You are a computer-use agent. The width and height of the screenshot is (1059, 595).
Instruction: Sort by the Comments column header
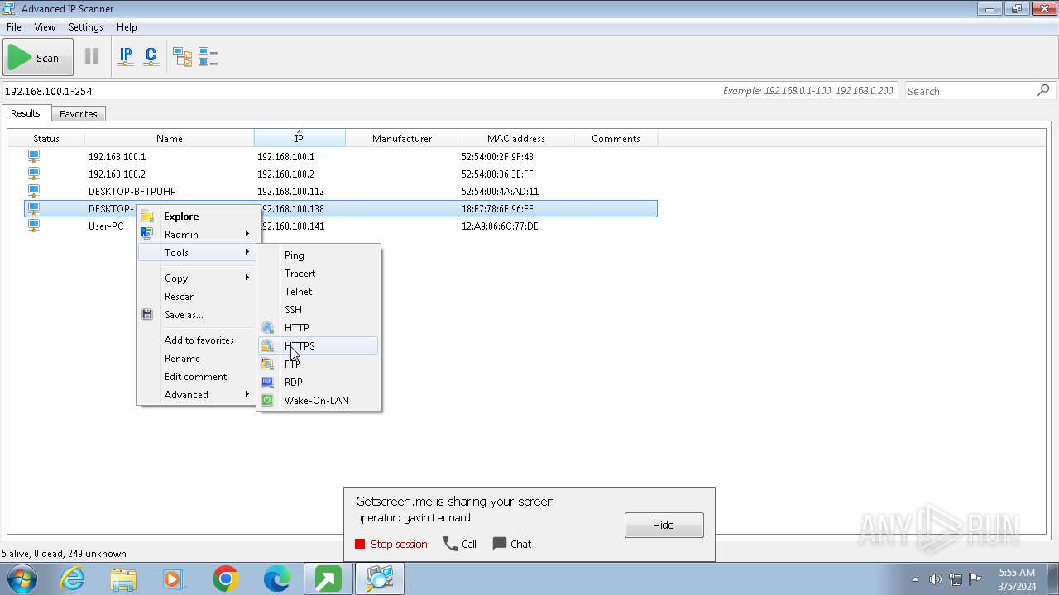click(x=616, y=139)
